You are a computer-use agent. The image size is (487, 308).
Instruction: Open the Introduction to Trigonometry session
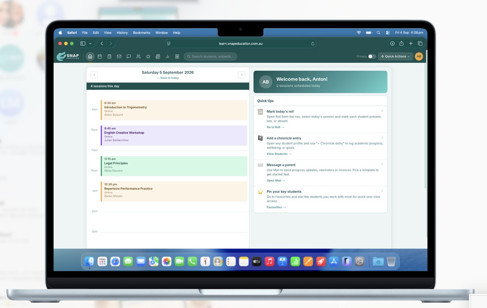coord(174,110)
